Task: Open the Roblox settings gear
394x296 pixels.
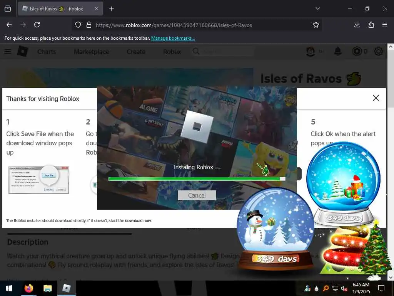Action: [379, 51]
